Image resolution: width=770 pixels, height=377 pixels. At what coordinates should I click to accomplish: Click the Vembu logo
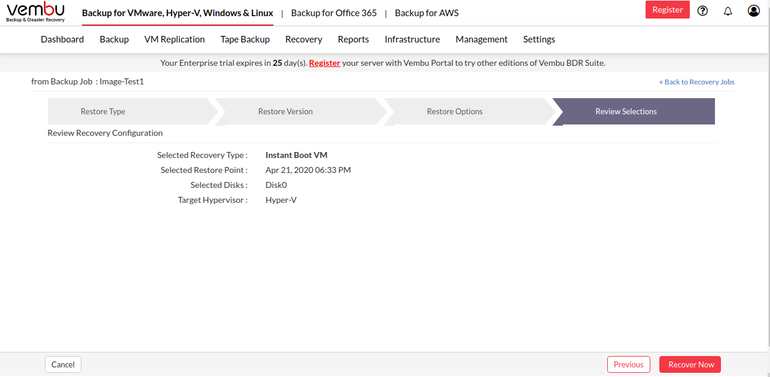coord(35,13)
